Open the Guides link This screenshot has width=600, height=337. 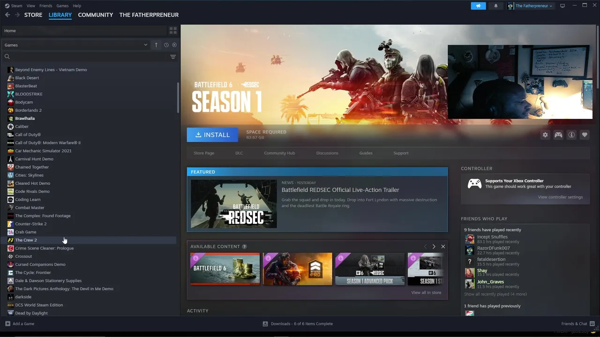(x=366, y=153)
